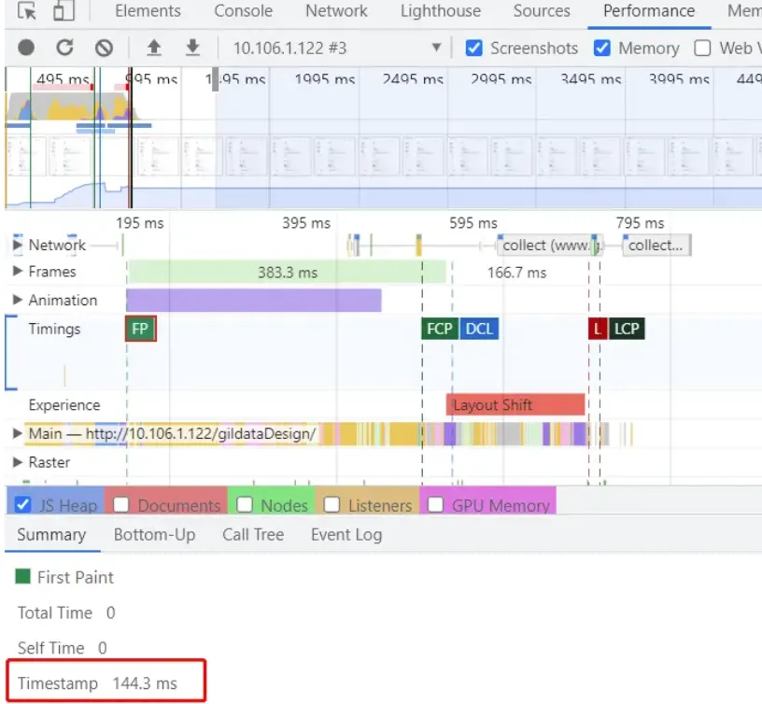Screen dimensions: 762x704
Task: Click the inspect element selector icon
Action: pyautogui.click(x=27, y=11)
